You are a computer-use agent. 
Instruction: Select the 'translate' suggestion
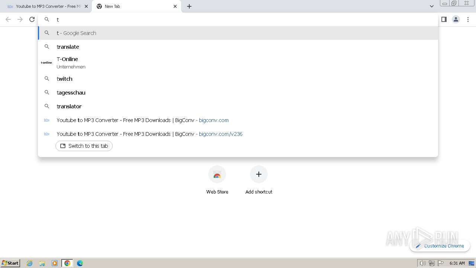[238, 47]
